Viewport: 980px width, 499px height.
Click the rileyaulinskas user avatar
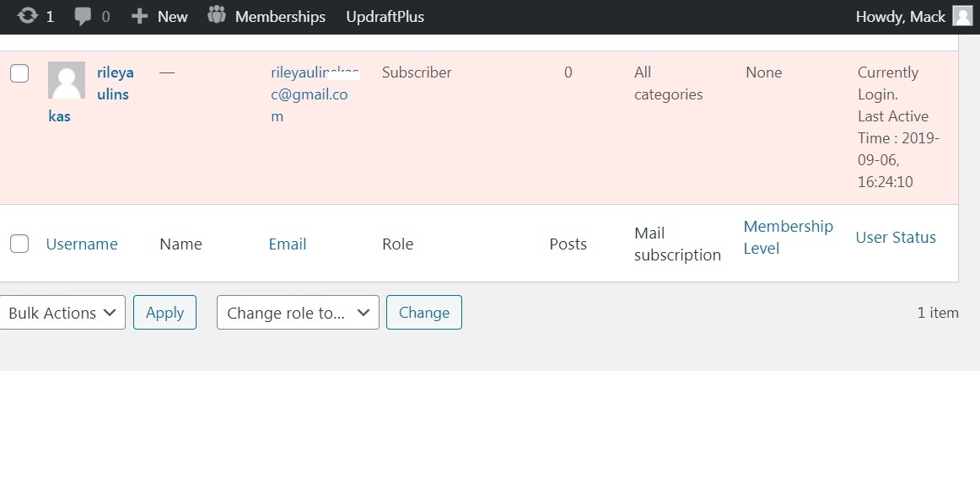tap(66, 80)
